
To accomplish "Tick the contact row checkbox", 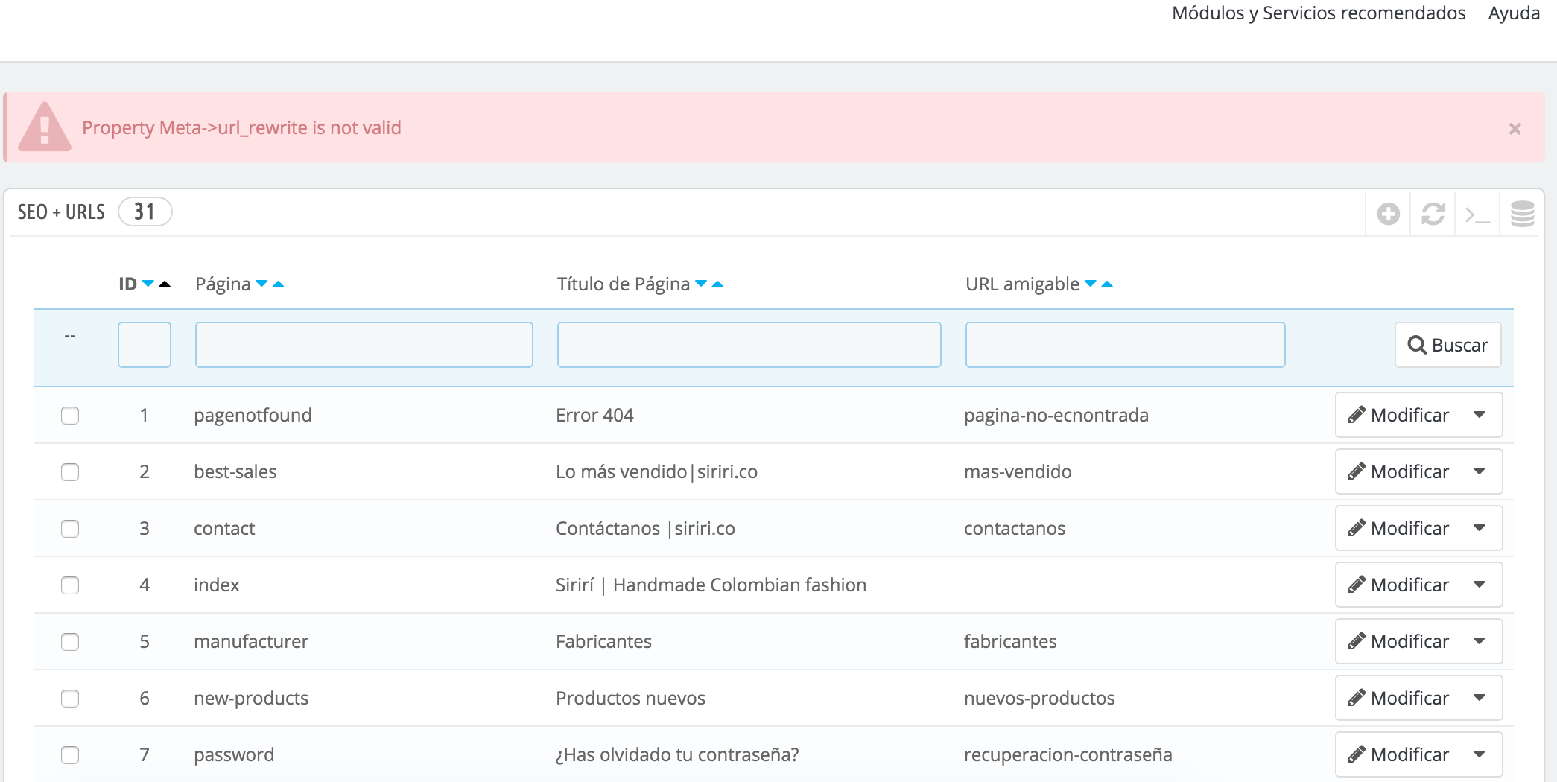I will coord(70,529).
